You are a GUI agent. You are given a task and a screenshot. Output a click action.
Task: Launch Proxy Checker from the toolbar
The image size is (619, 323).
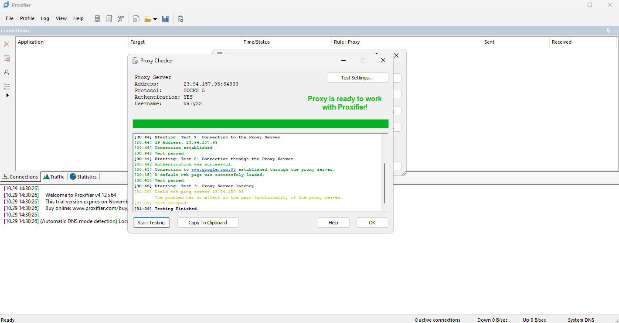(x=180, y=19)
